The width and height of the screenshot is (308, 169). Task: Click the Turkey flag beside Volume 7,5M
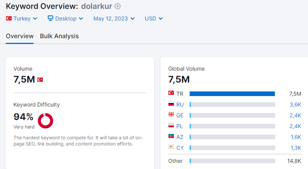click(x=40, y=79)
